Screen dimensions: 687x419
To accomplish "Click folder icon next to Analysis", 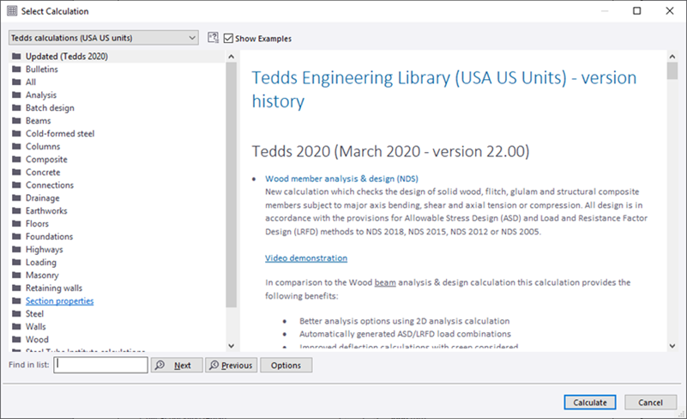I will [16, 94].
